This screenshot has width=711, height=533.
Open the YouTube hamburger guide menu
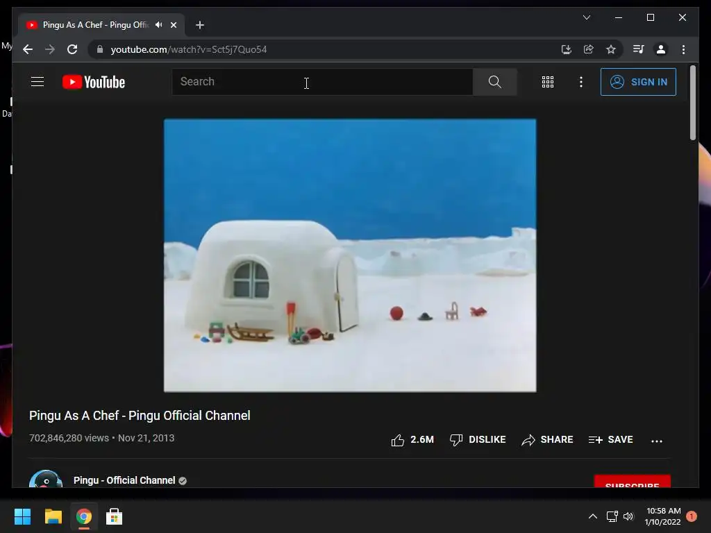point(37,82)
